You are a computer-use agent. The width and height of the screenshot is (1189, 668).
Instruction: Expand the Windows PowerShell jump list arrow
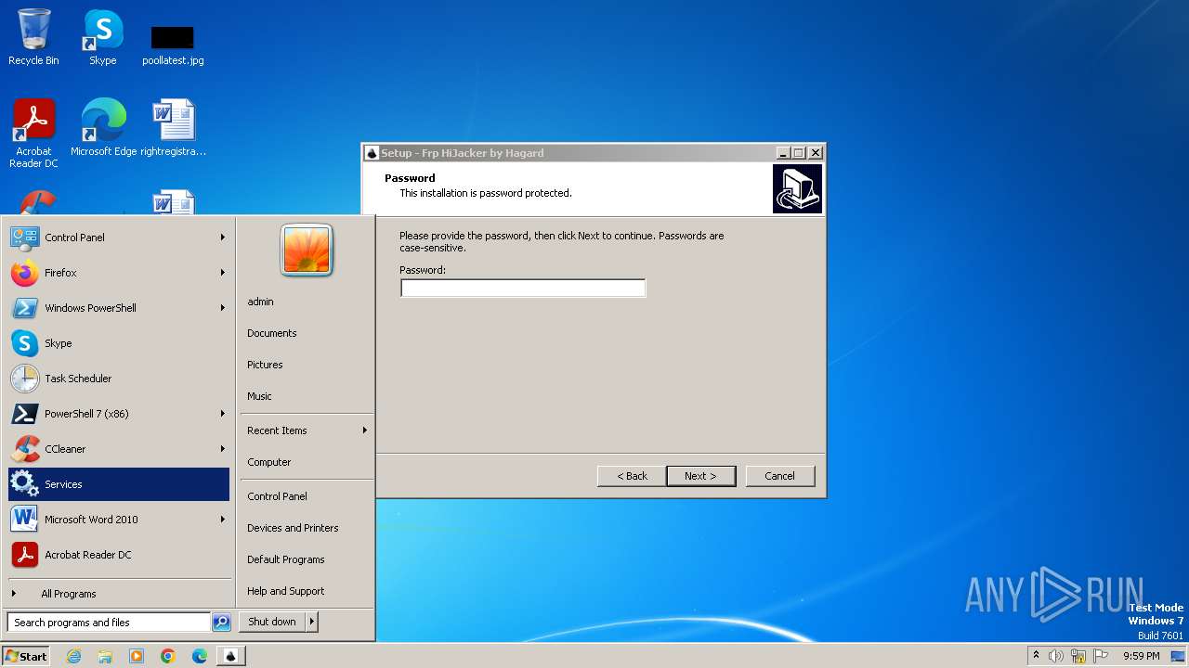coord(223,308)
